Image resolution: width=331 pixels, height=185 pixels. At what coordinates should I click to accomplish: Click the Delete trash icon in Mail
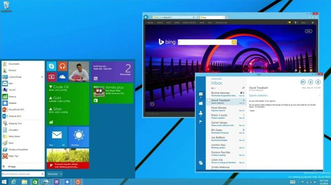click(x=318, y=82)
